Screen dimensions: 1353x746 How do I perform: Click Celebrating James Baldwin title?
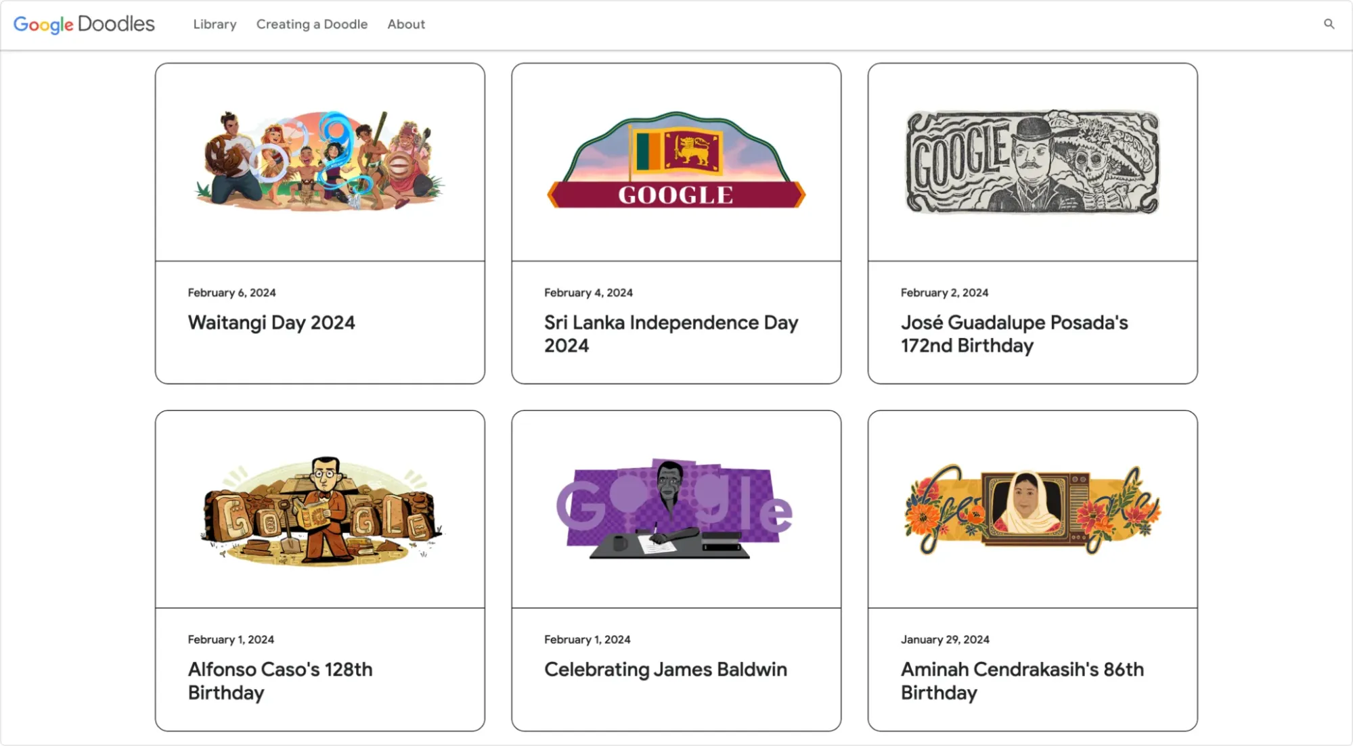tap(665, 670)
